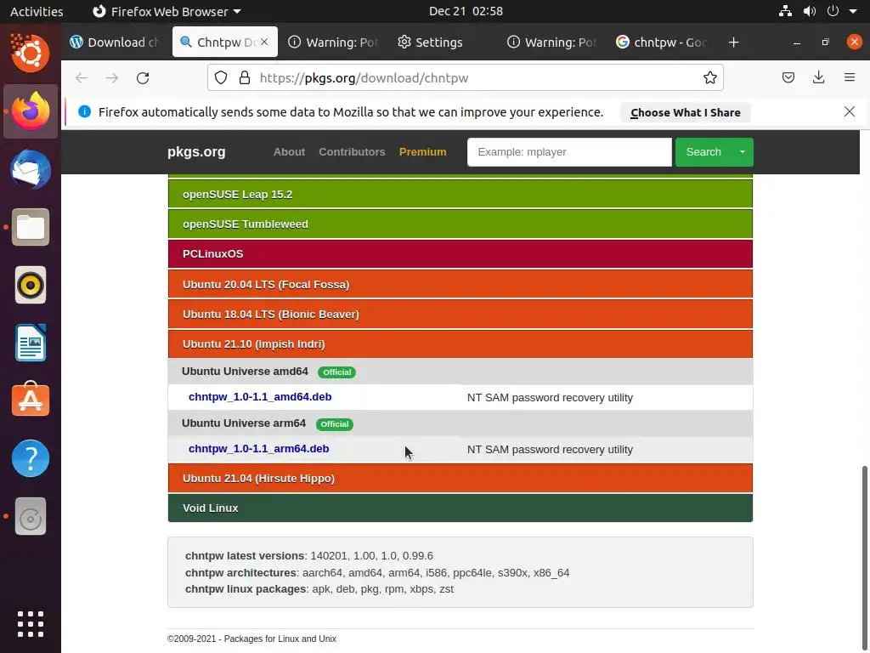Open volume indicator in top bar
The width and height of the screenshot is (870, 653).
pos(810,11)
